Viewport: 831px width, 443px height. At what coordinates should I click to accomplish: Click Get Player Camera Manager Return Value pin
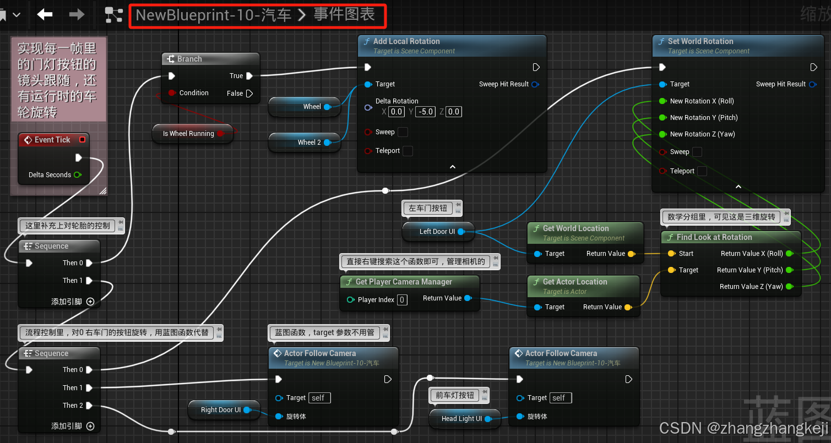point(468,298)
